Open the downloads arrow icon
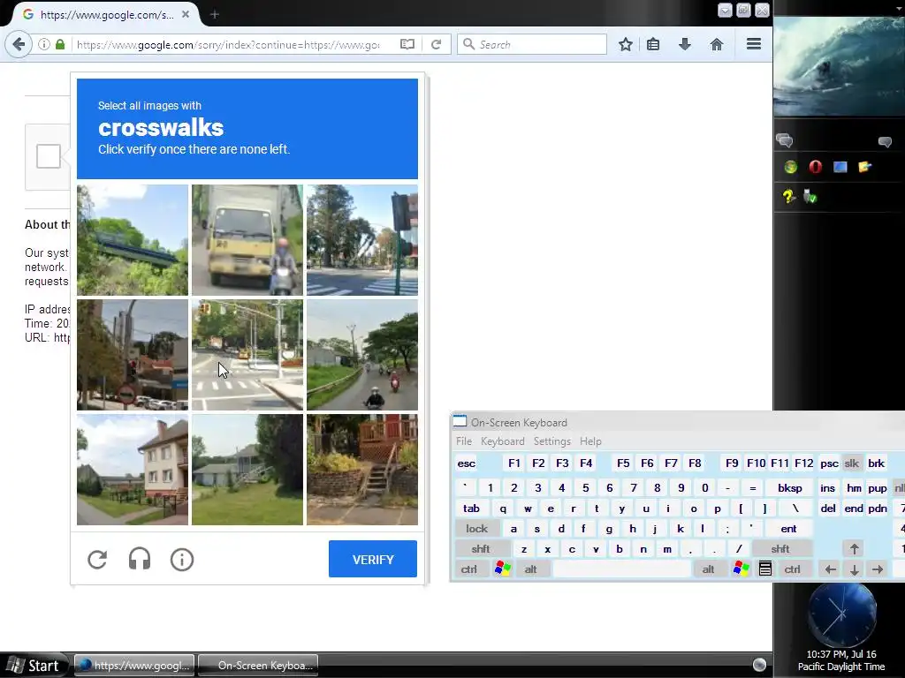Screen dimensions: 905x678 tap(685, 44)
